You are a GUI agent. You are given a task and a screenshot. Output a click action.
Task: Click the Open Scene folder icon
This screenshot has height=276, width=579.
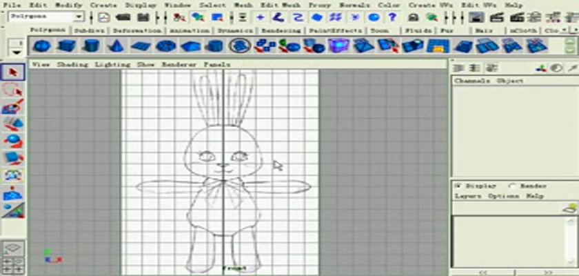click(x=123, y=17)
